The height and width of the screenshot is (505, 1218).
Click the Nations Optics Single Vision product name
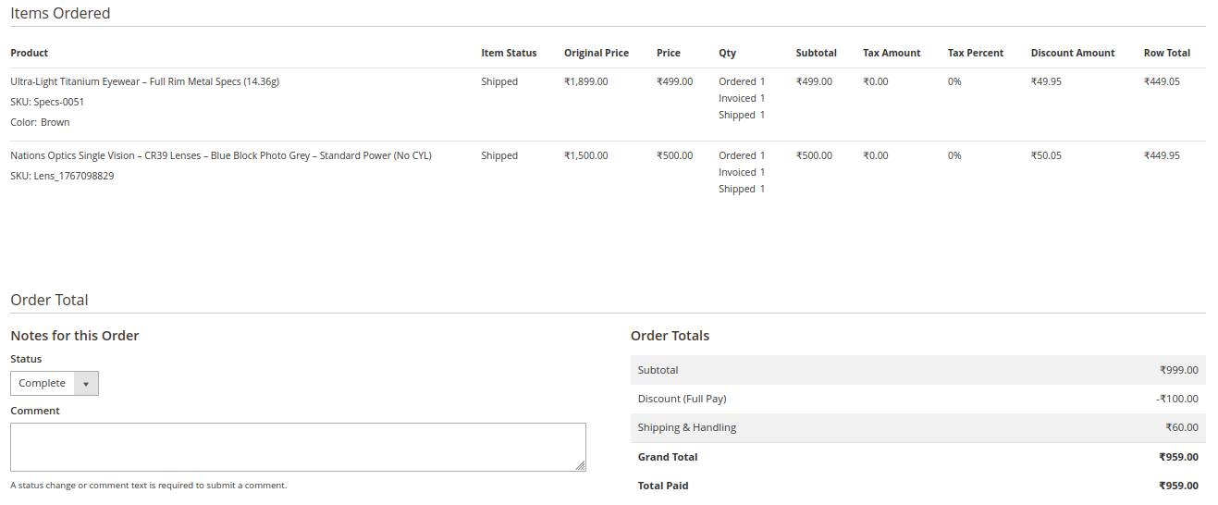click(221, 155)
